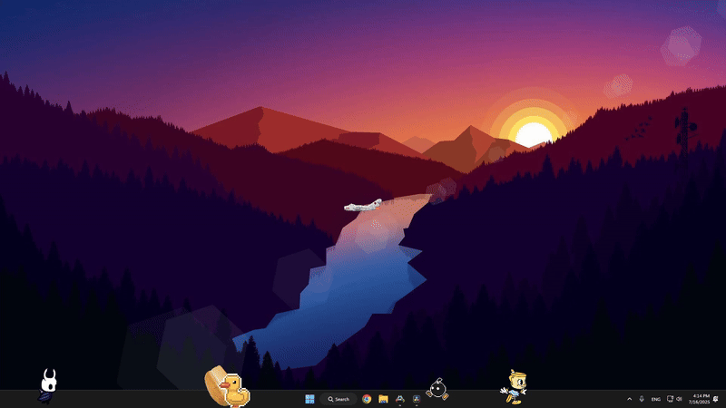Open File Explorer from the taskbar
726x408 pixels.
tap(383, 399)
